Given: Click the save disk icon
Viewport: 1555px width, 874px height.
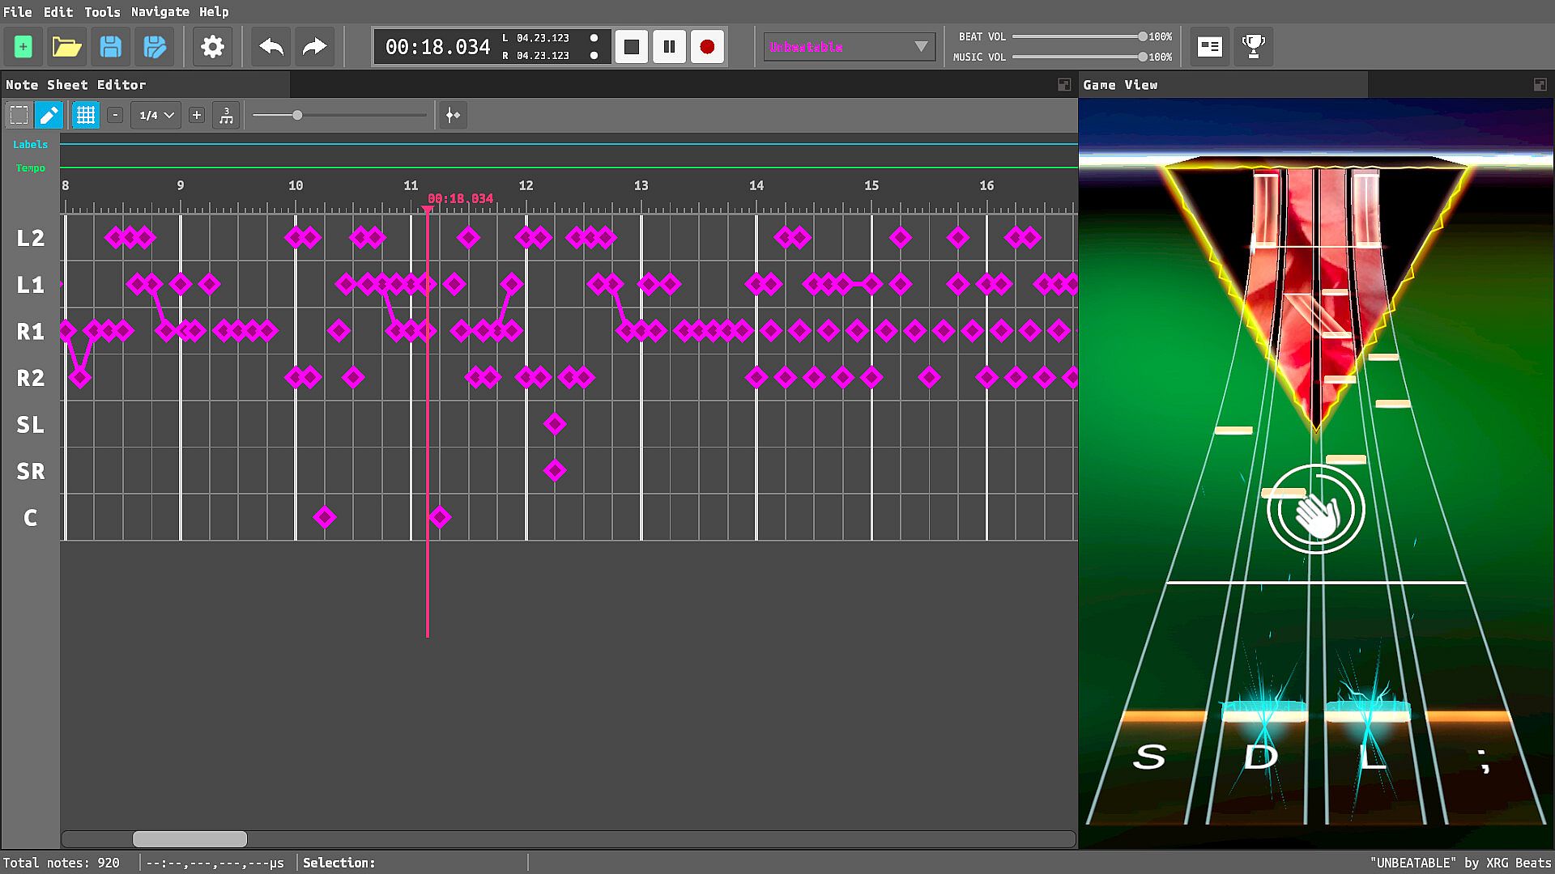Looking at the screenshot, I should pos(110,47).
